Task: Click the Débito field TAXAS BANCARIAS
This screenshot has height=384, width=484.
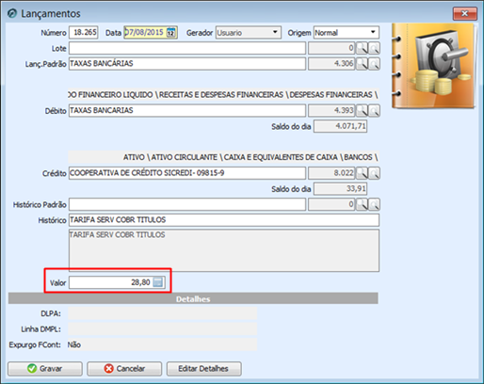Action: tap(187, 110)
